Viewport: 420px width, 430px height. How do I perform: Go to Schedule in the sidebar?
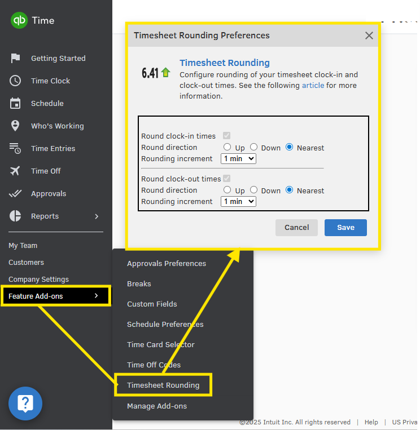point(47,103)
